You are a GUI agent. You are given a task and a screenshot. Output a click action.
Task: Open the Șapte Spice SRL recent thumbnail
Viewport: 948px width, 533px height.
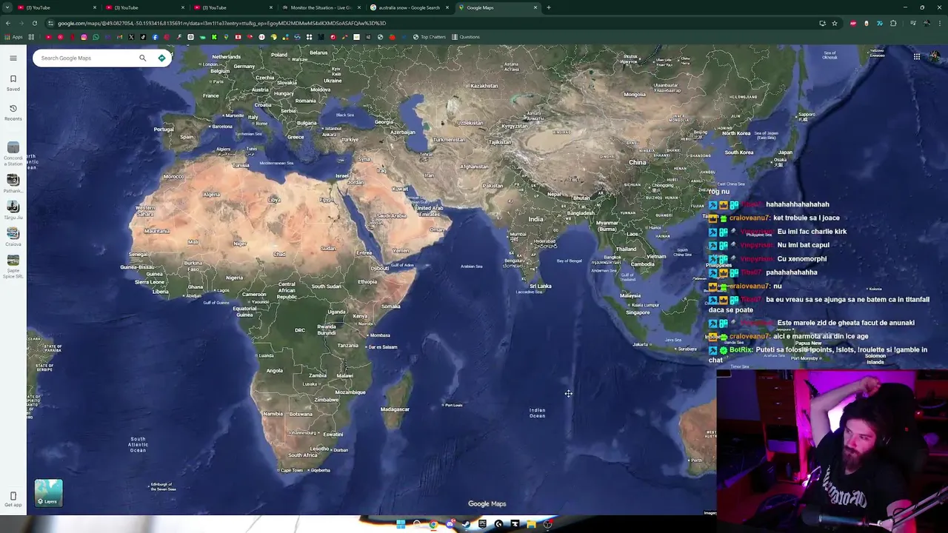click(13, 260)
